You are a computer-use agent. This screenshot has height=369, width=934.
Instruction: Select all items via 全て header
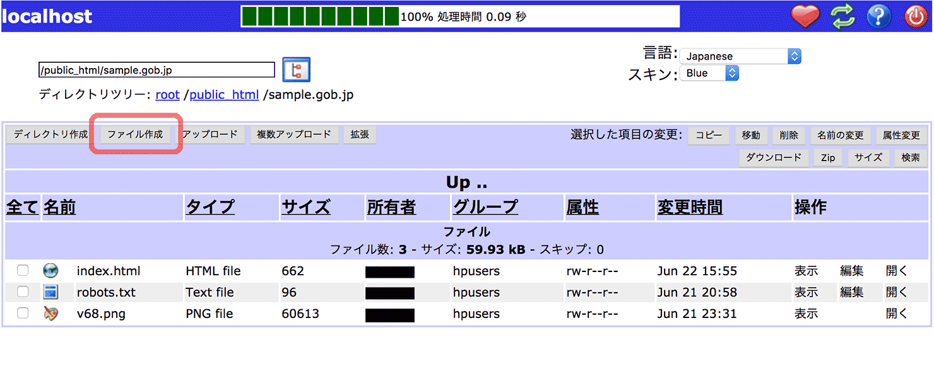coord(22,207)
